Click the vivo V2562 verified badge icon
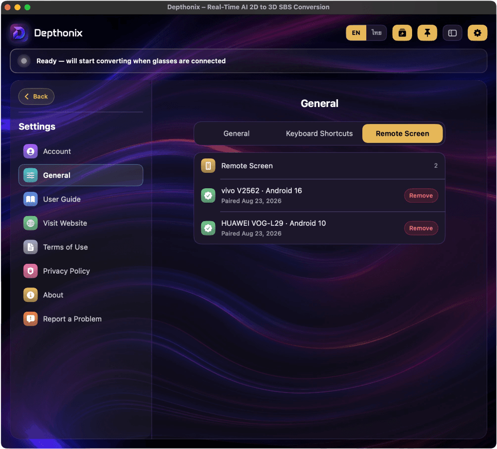Viewport: 497px width, 449px height. click(x=208, y=195)
